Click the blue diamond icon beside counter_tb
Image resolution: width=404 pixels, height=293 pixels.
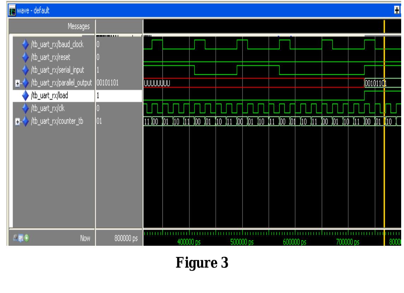point(25,121)
